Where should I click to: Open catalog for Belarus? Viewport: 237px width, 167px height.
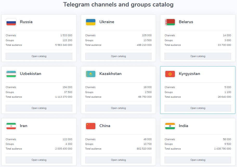click(197, 56)
